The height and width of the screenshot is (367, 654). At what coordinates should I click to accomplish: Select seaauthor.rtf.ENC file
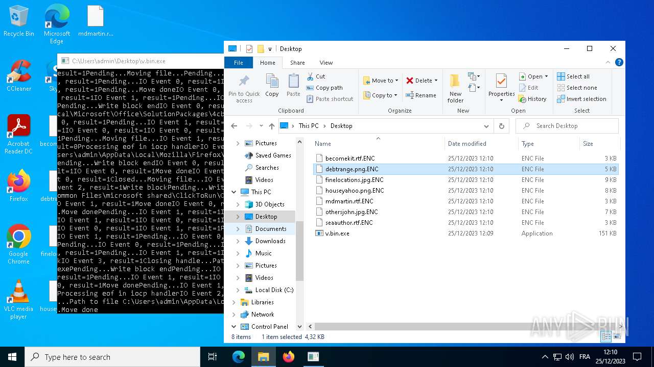coord(465,223)
